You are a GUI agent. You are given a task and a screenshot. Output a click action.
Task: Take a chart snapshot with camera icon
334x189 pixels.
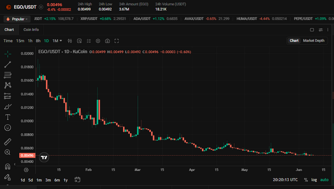pyautogui.click(x=108, y=41)
